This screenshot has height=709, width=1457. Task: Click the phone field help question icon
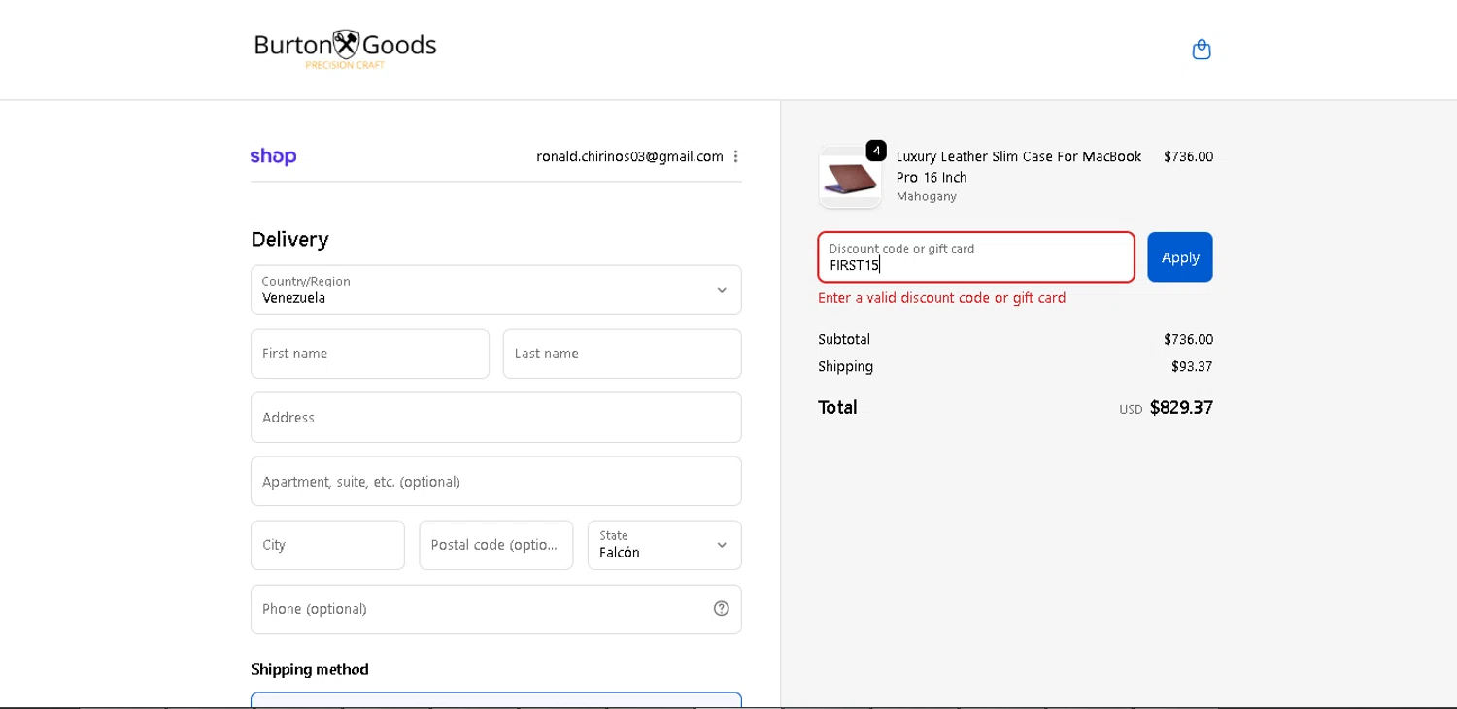point(722,609)
